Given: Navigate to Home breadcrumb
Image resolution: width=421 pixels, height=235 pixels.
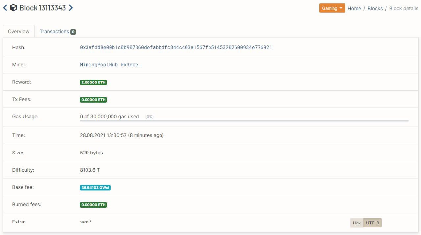Looking at the screenshot, I should (x=354, y=8).
